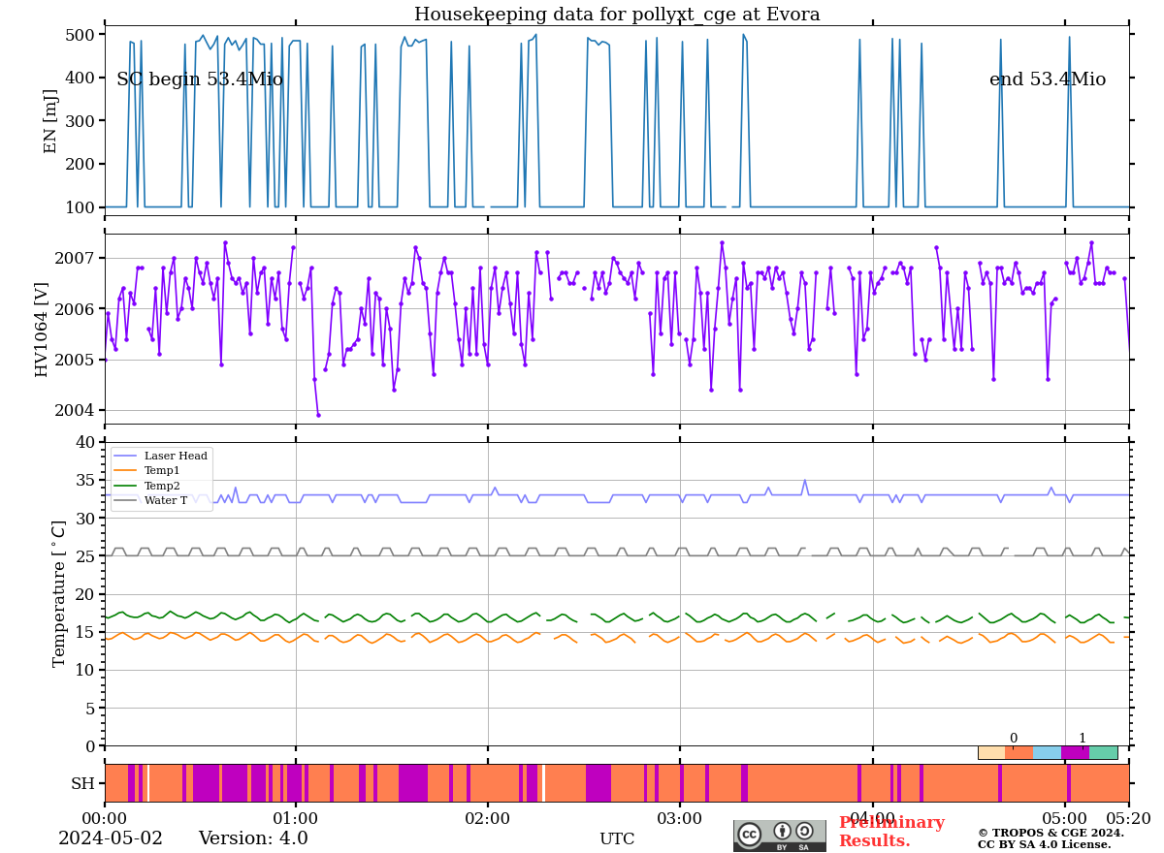Viewport: 1164px width, 853px height.
Task: Click the 04:00 time tick label
Action: [x=872, y=819]
